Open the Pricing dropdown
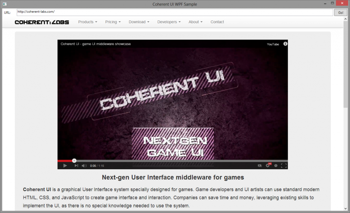350x213 pixels. [113, 22]
